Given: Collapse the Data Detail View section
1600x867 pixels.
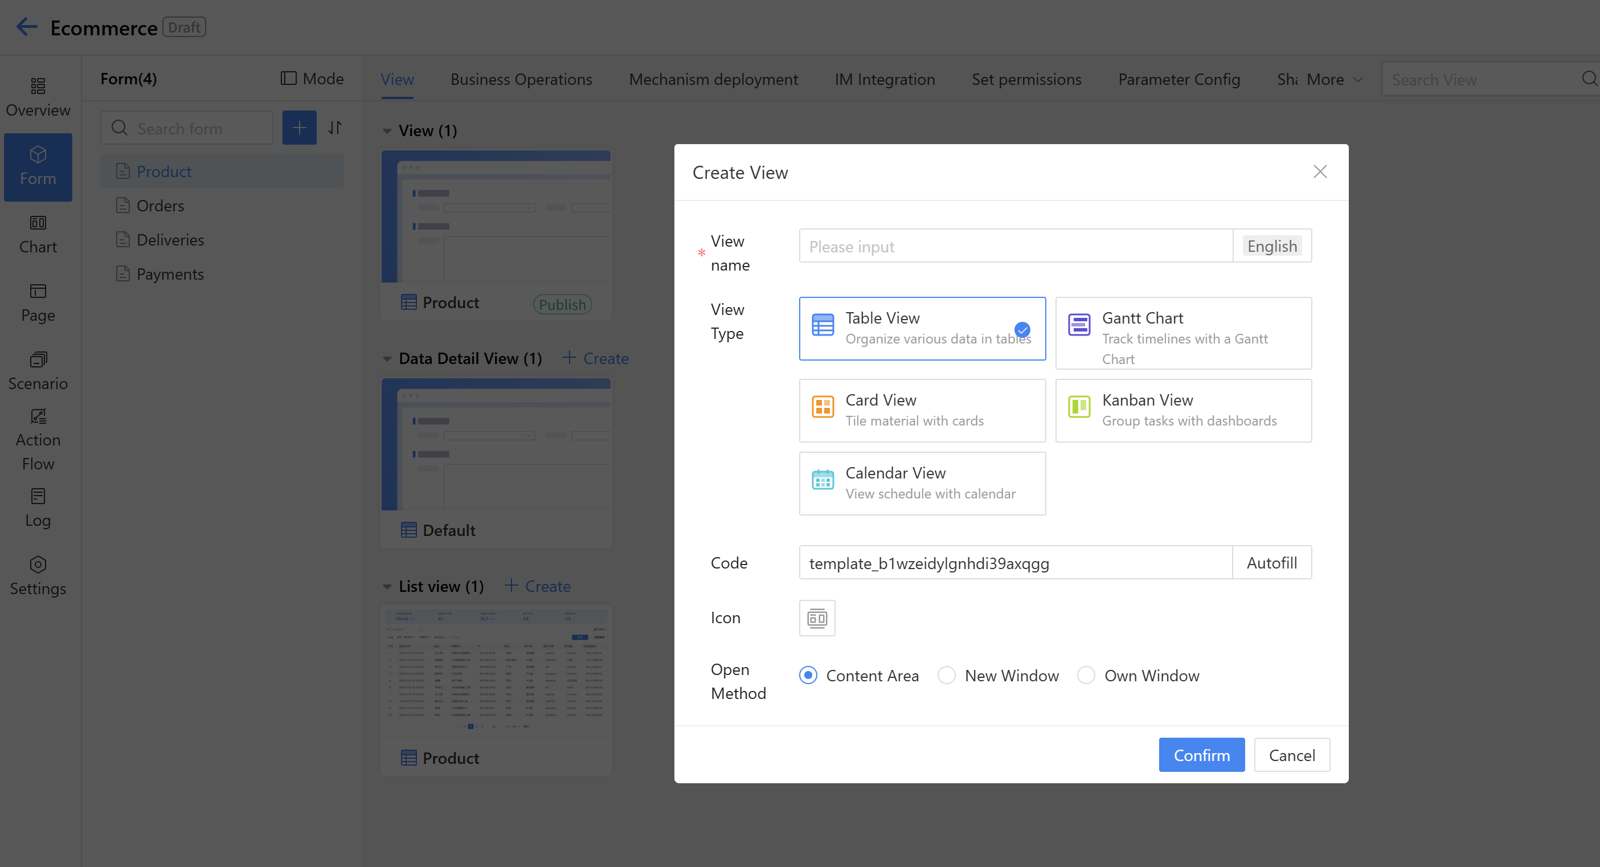Looking at the screenshot, I should [x=387, y=359].
